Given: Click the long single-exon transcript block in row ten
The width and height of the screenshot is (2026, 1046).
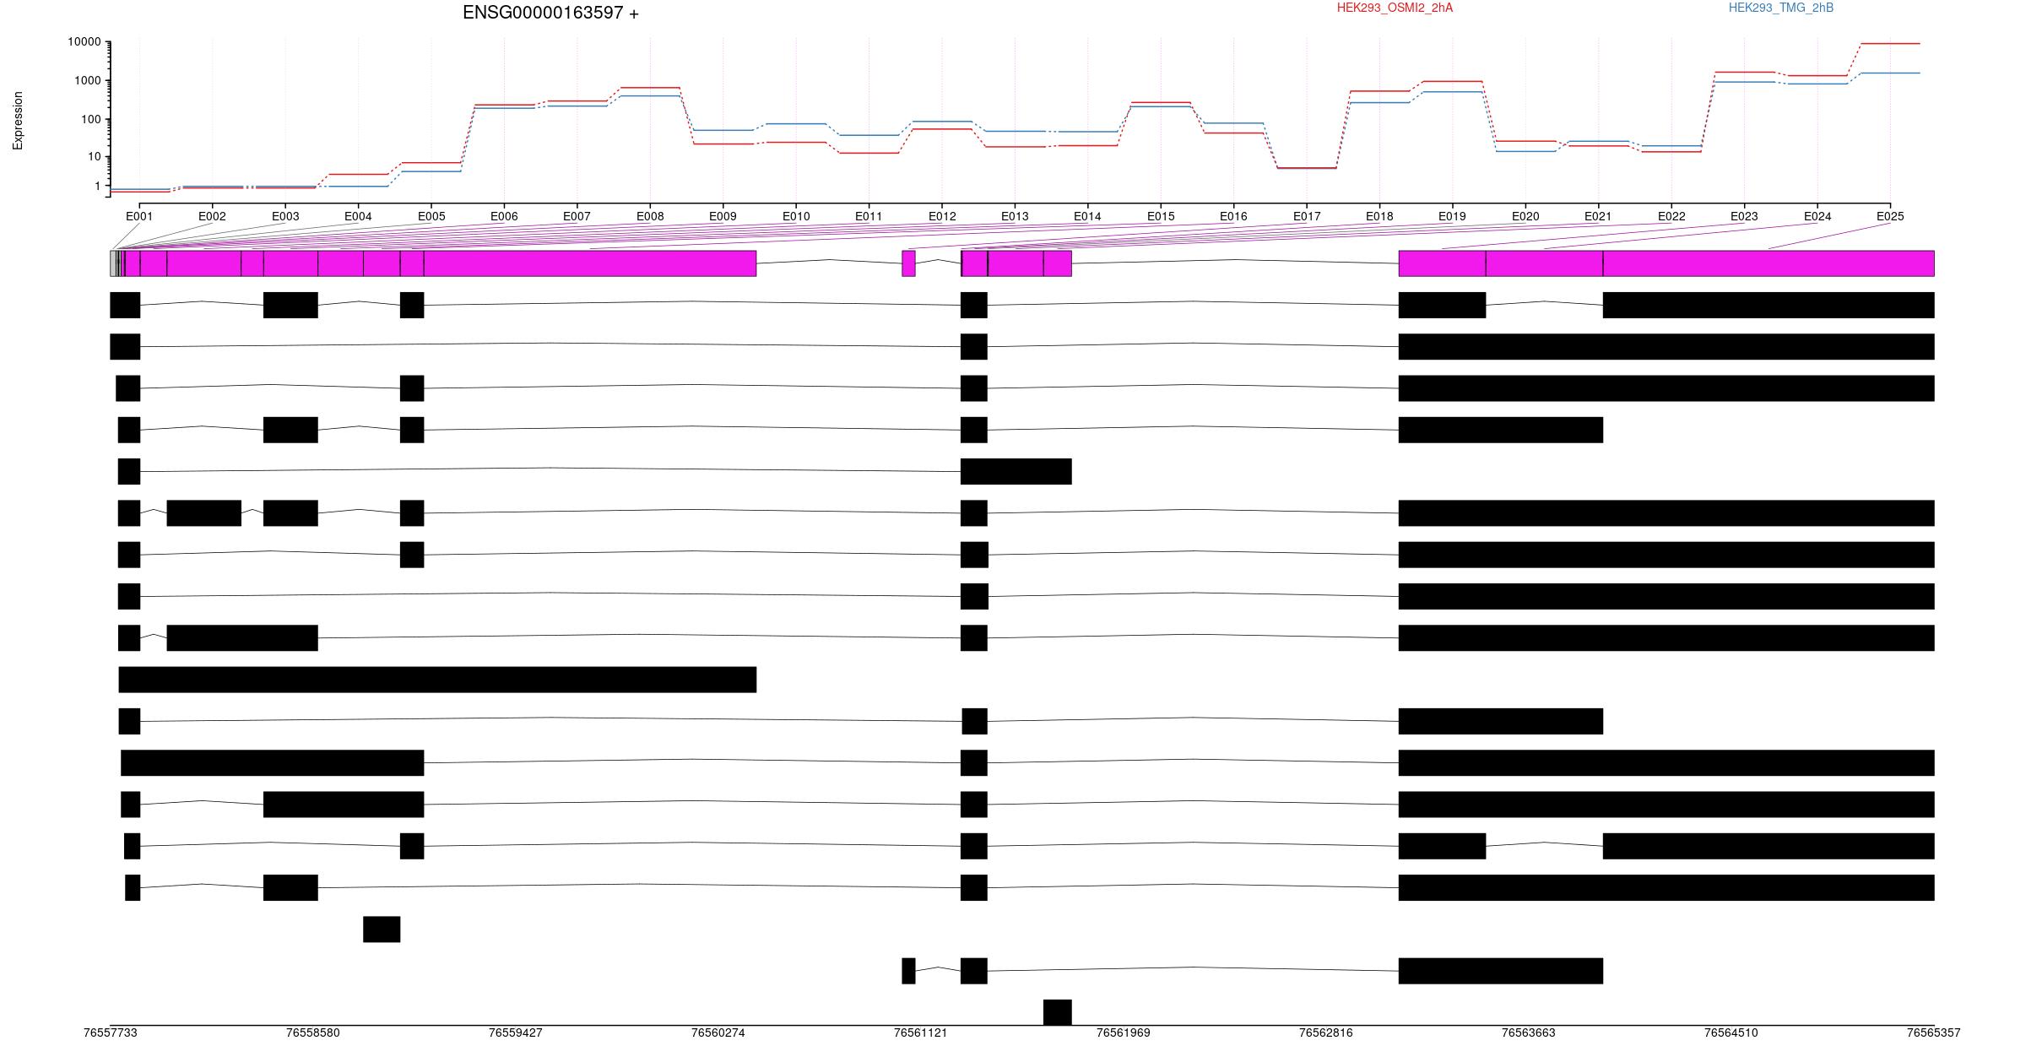Looking at the screenshot, I should point(437,680).
